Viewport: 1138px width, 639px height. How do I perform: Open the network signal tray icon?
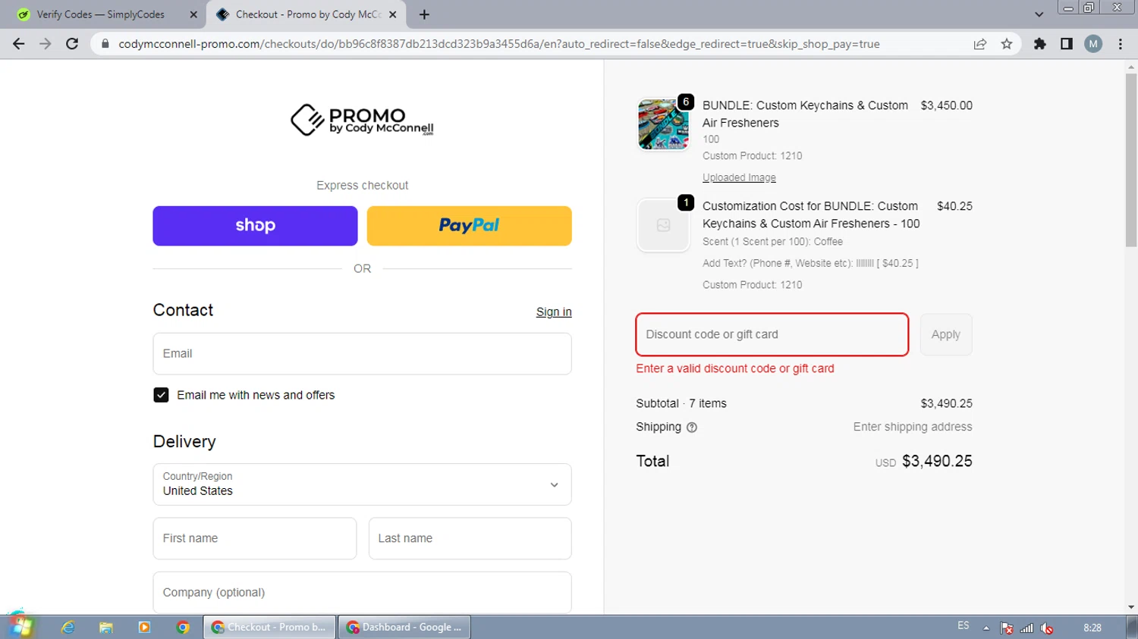1026,628
